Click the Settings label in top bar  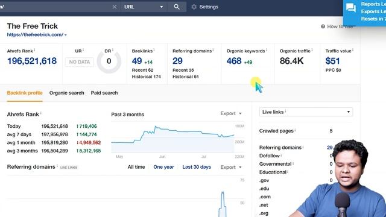tap(209, 7)
